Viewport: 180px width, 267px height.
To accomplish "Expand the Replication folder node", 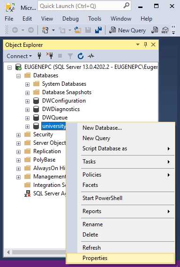I will point(18,152).
